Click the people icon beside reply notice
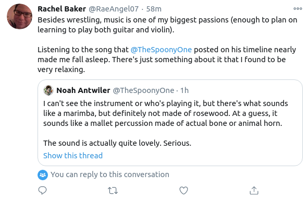The width and height of the screenshot is (308, 198). point(43,175)
